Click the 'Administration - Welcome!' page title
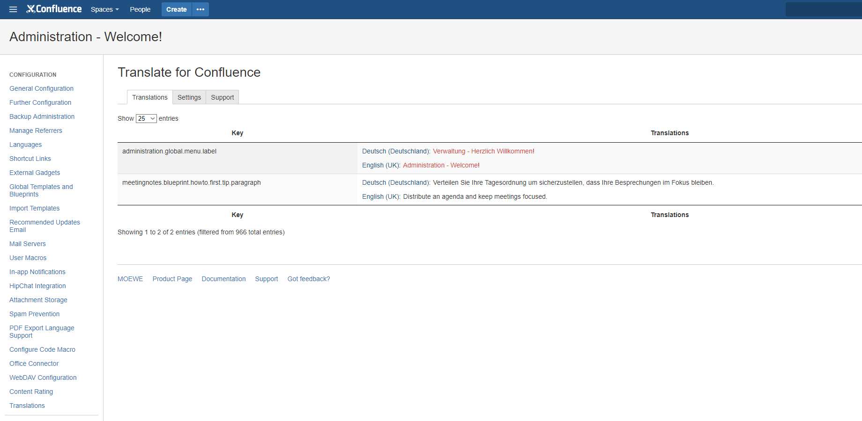The image size is (862, 421). (86, 36)
